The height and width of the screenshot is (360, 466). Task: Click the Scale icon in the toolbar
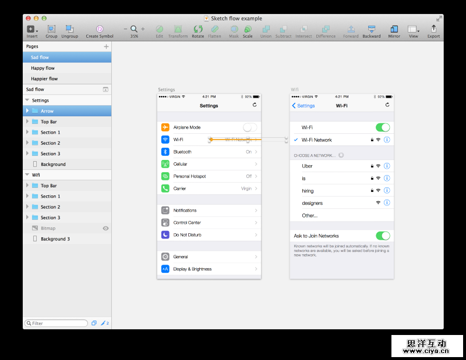point(248,29)
